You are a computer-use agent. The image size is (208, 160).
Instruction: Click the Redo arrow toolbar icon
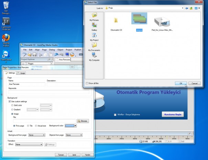(x=61, y=54)
